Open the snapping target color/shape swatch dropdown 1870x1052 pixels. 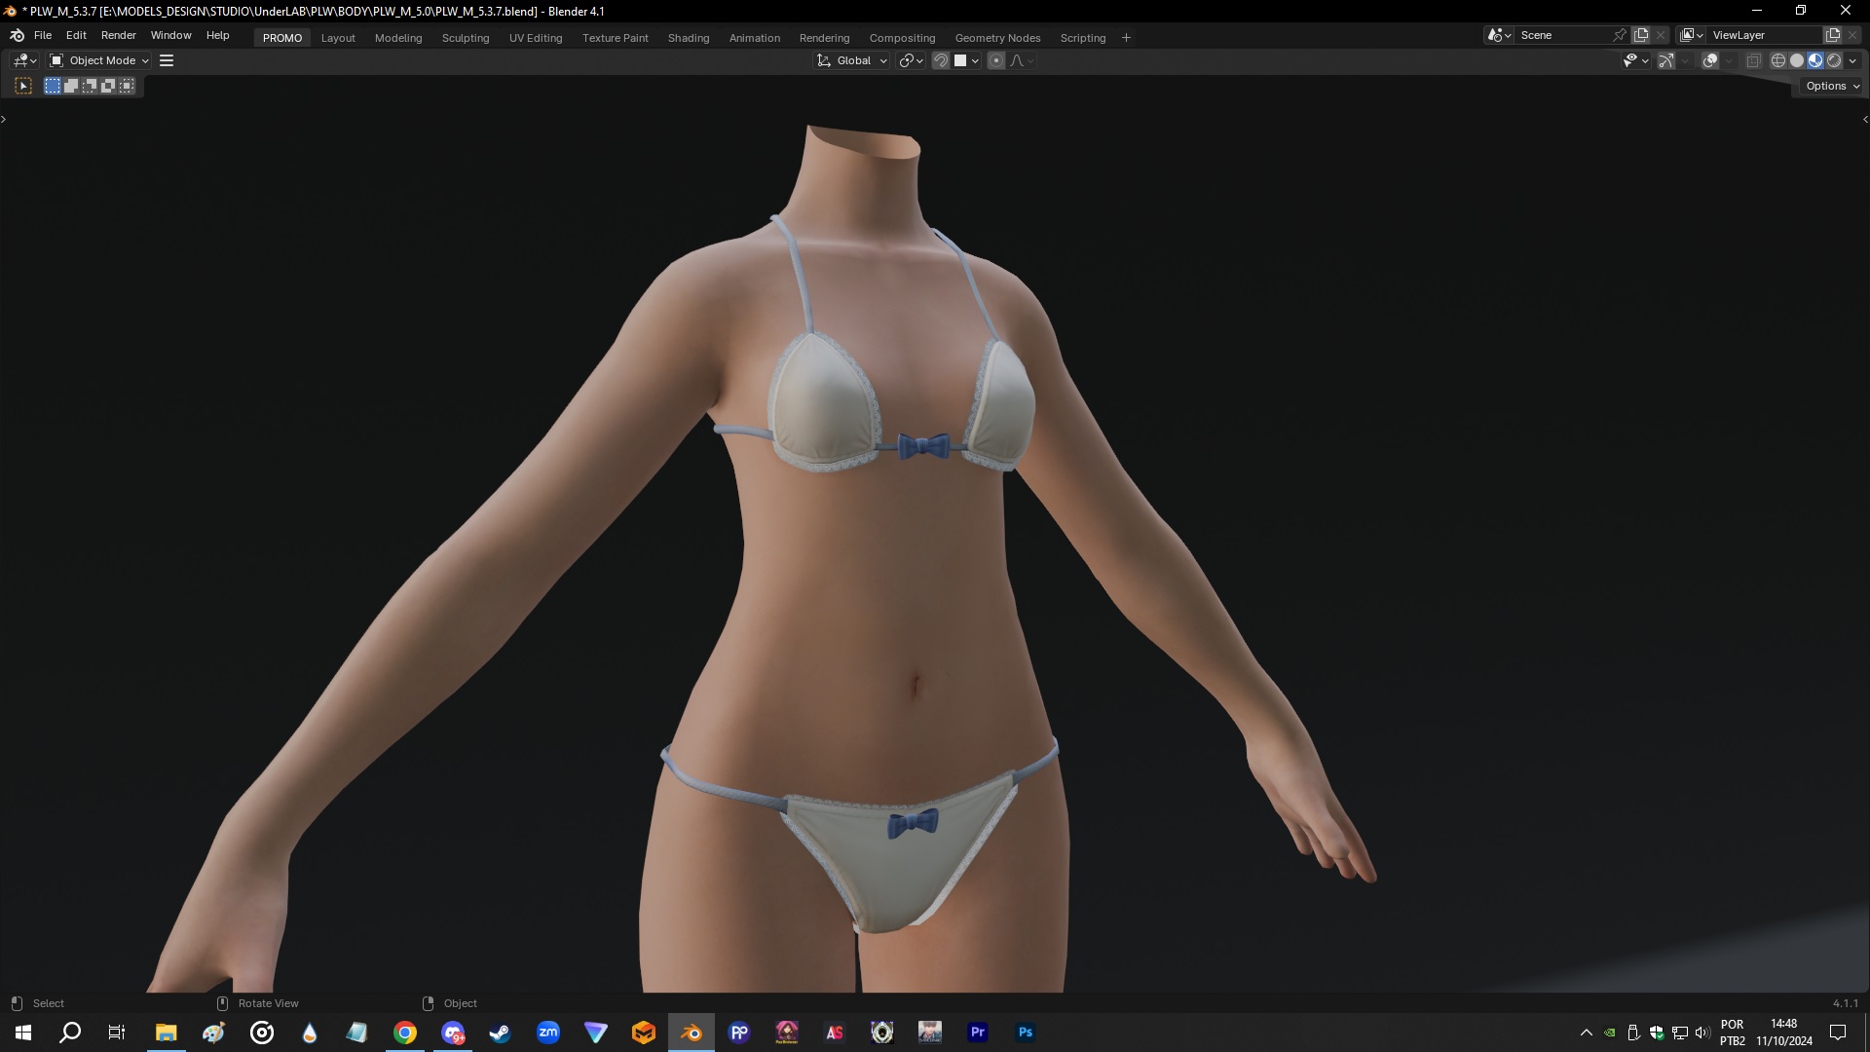(974, 60)
